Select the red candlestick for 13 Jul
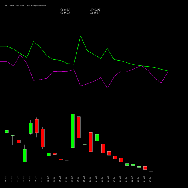 pyautogui.click(x=91, y=142)
